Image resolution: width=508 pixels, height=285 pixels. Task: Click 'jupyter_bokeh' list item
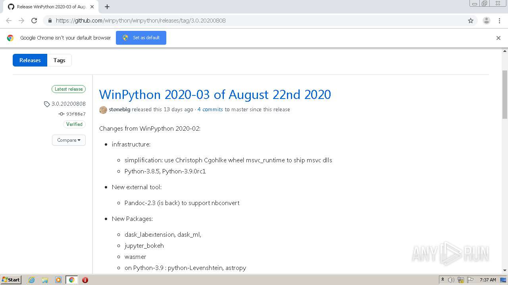(144, 245)
